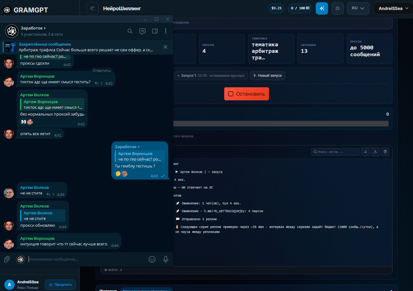Click avatar next to 'интуиция говорит' message
This screenshot has width=413, height=291.
tap(9, 244)
